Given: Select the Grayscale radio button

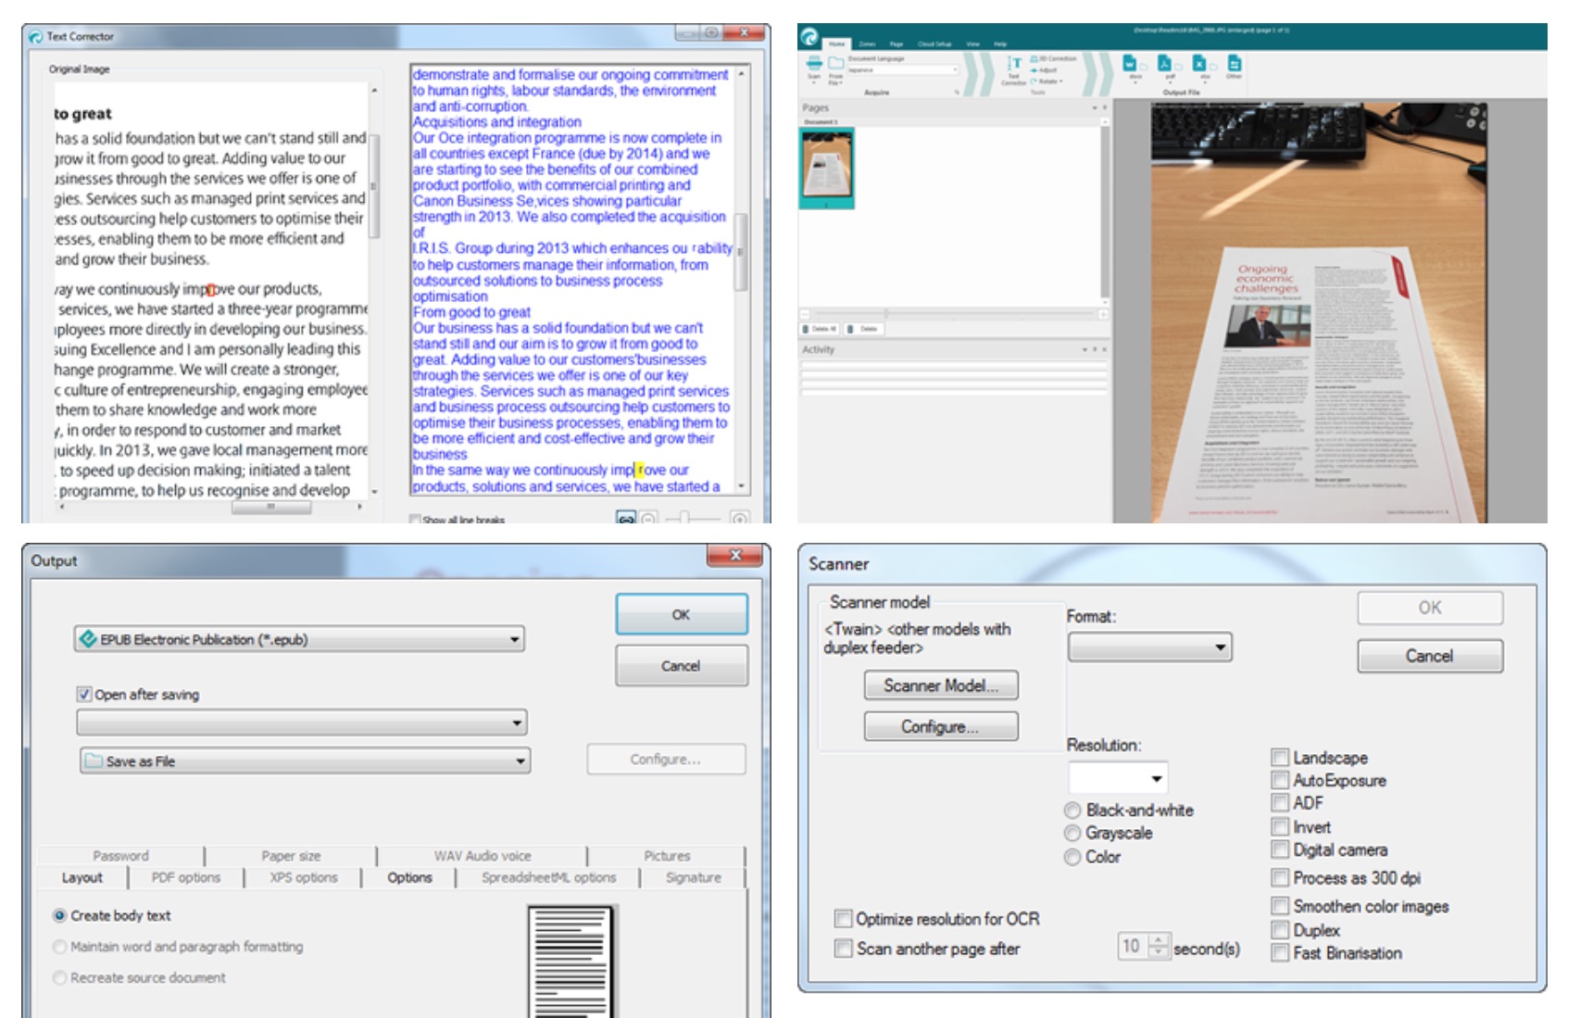Looking at the screenshot, I should 1072,833.
